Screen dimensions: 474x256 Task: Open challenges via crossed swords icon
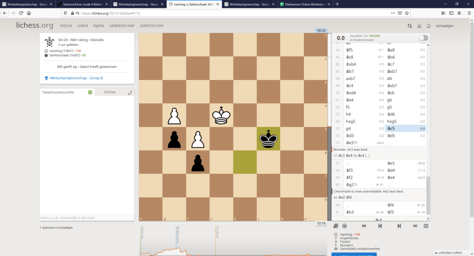(419, 26)
